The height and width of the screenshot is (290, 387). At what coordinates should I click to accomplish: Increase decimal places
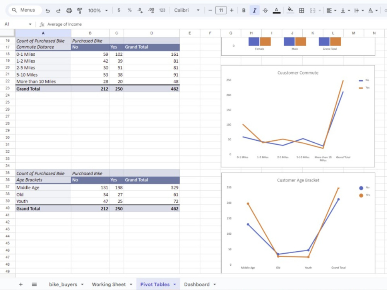tap(151, 10)
